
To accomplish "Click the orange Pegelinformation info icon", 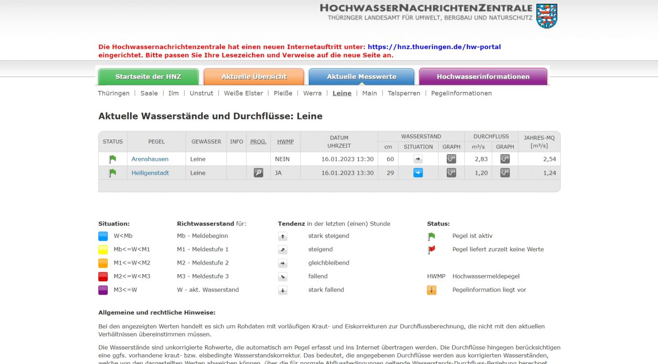I will click(432, 290).
